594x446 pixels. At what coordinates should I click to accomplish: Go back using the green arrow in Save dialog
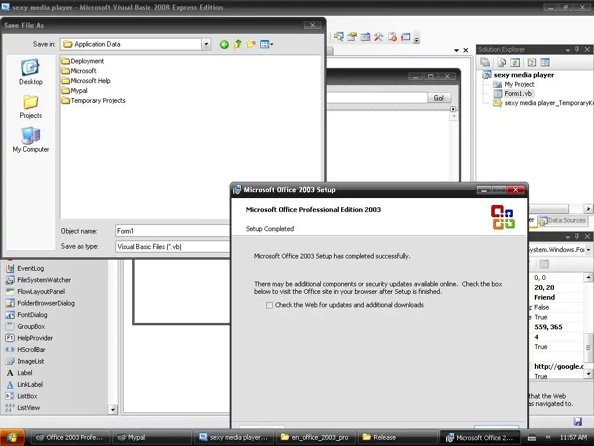point(224,44)
